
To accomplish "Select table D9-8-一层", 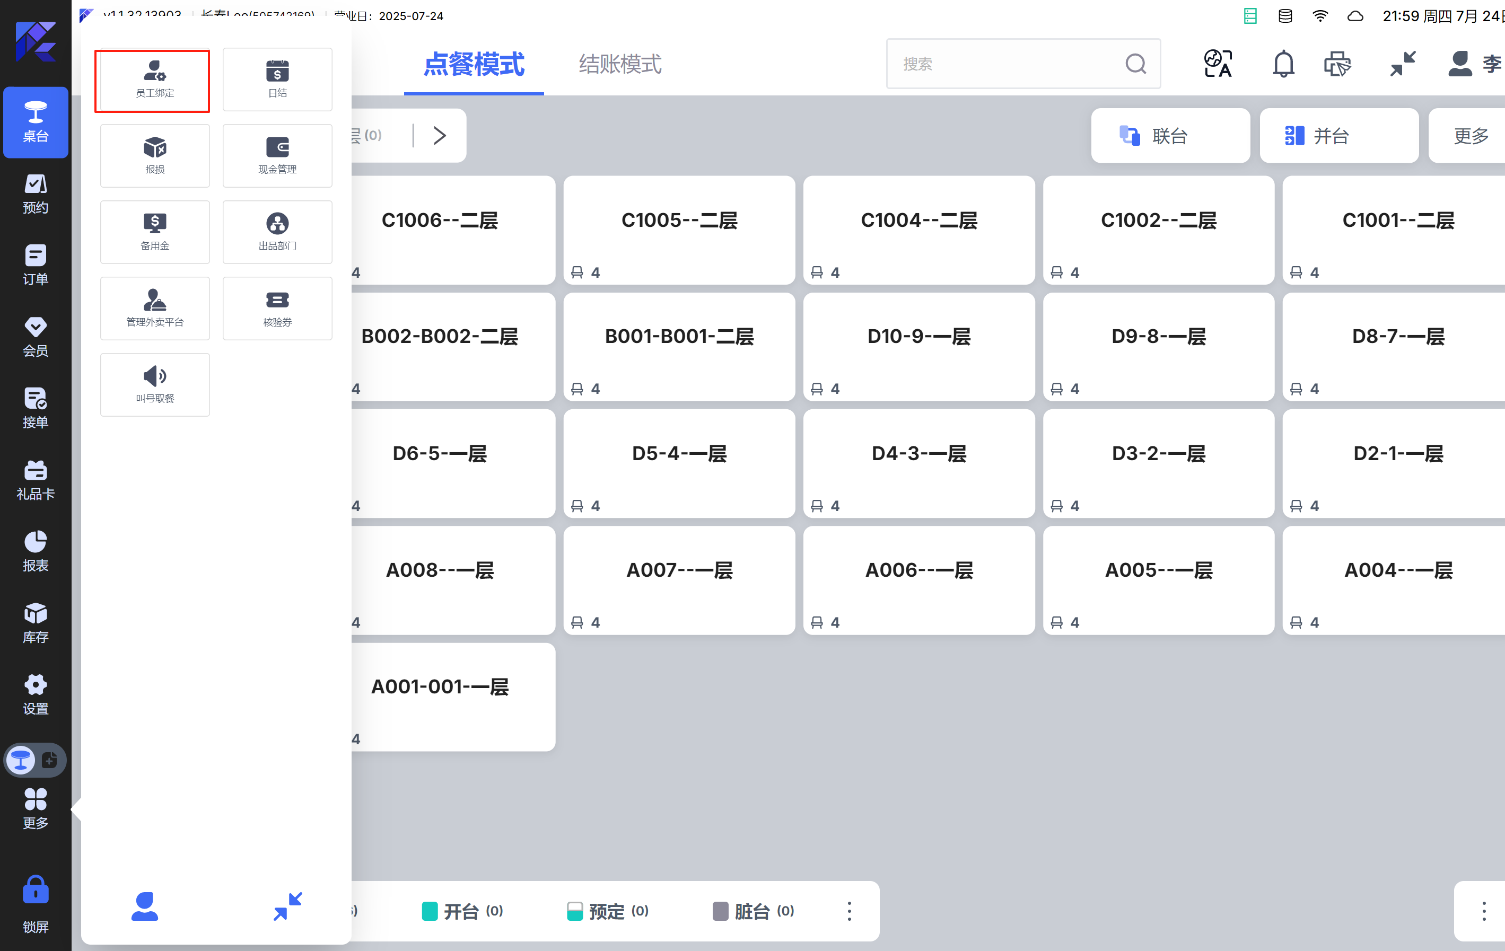I will pyautogui.click(x=1159, y=347).
